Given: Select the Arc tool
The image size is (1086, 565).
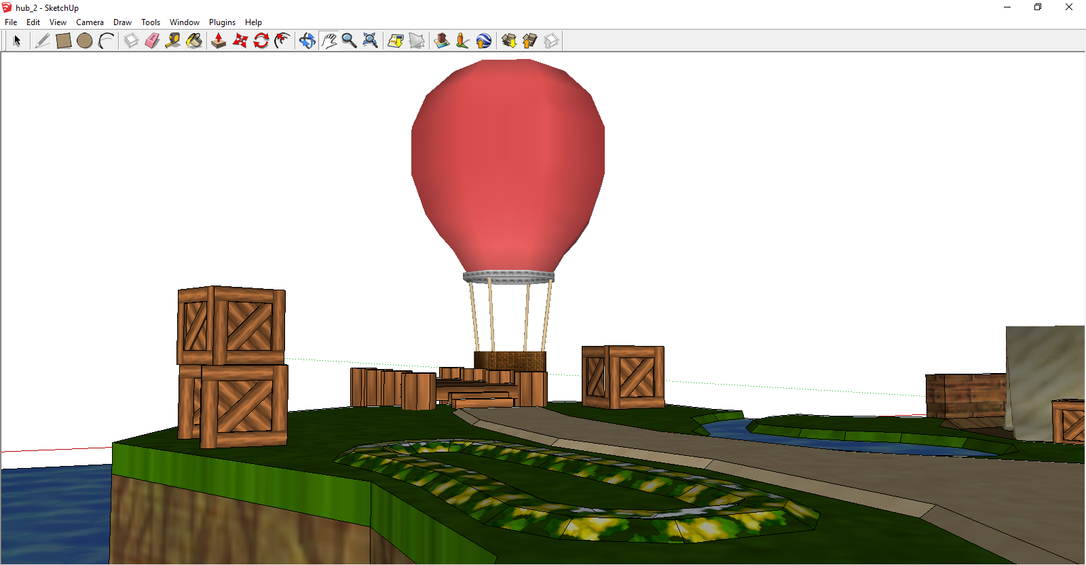Looking at the screenshot, I should 106,41.
